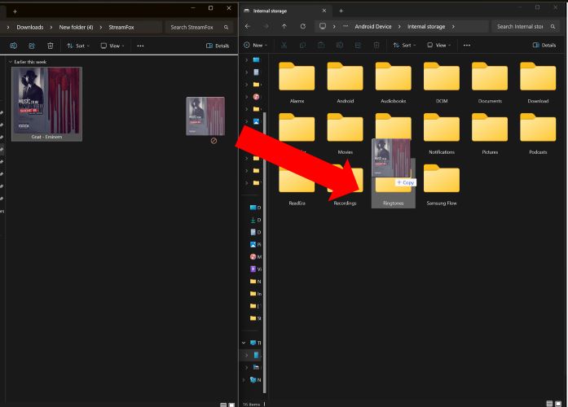Click the Delete trash icon in StreamFox window

tap(51, 46)
